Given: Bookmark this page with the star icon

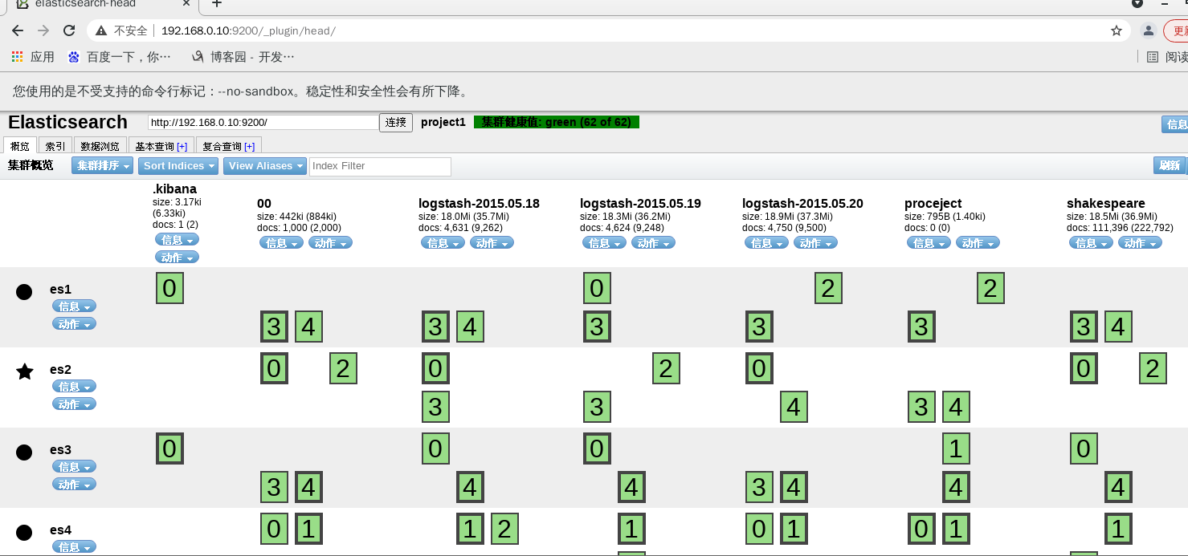Looking at the screenshot, I should click(1116, 30).
